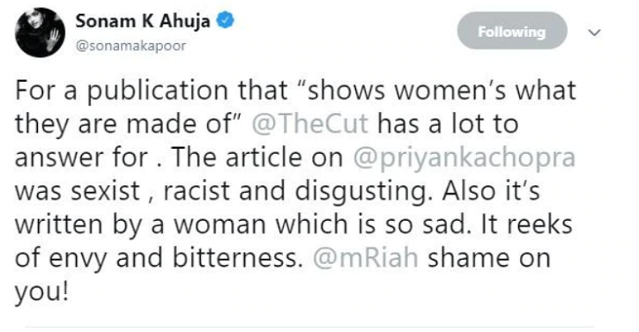Click "shame on" text after @mRiah
This screenshot has height=332, width=639.
click(x=489, y=258)
